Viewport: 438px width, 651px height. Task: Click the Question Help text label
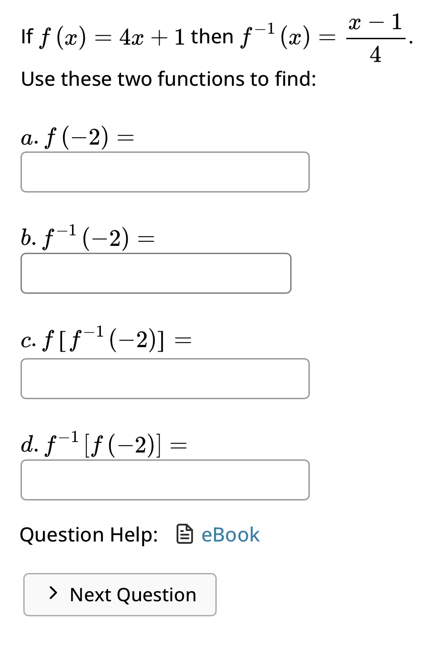(x=89, y=534)
